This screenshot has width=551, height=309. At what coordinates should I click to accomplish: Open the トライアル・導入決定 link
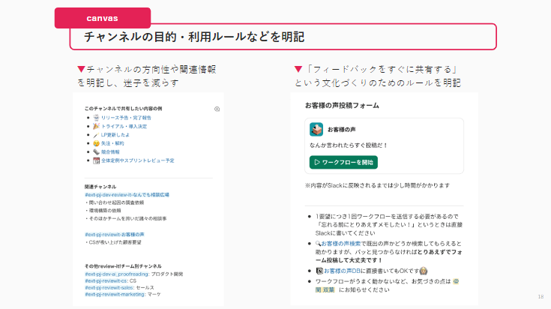124,127
